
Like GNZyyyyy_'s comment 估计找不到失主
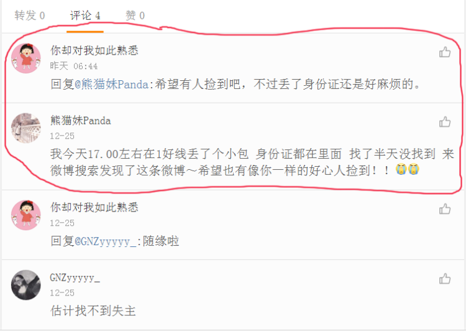(x=445, y=279)
